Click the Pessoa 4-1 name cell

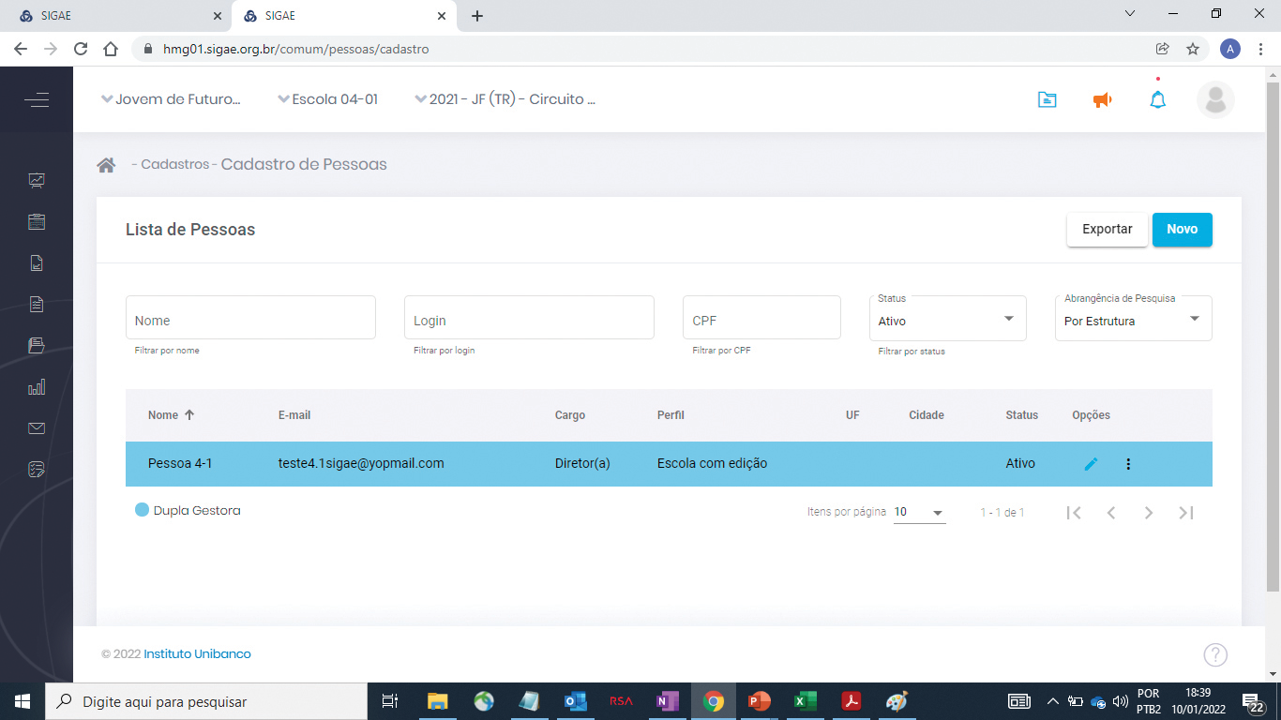tap(180, 464)
